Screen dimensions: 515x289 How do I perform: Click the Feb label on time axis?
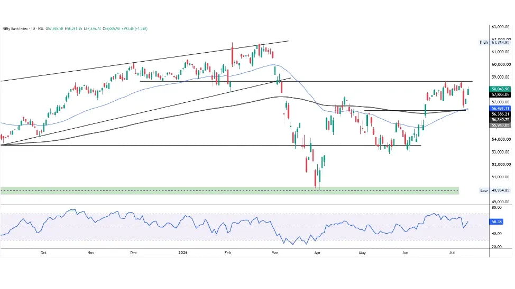point(227,253)
